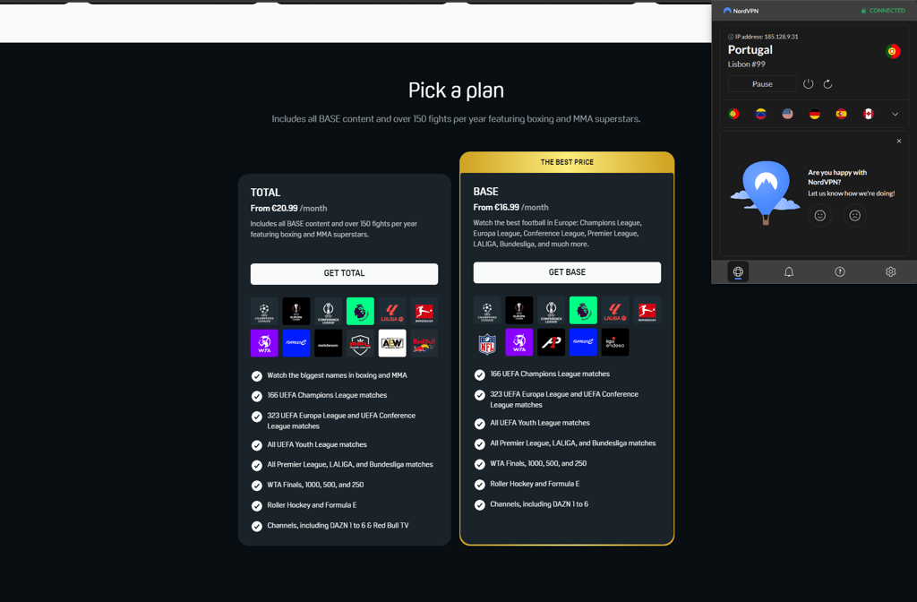Open the NordVPN notifications bell tab

[789, 271]
